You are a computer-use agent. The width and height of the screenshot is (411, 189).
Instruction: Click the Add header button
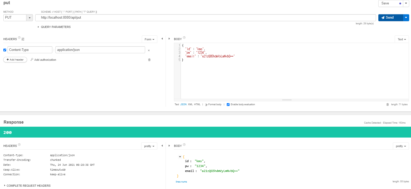click(x=15, y=60)
